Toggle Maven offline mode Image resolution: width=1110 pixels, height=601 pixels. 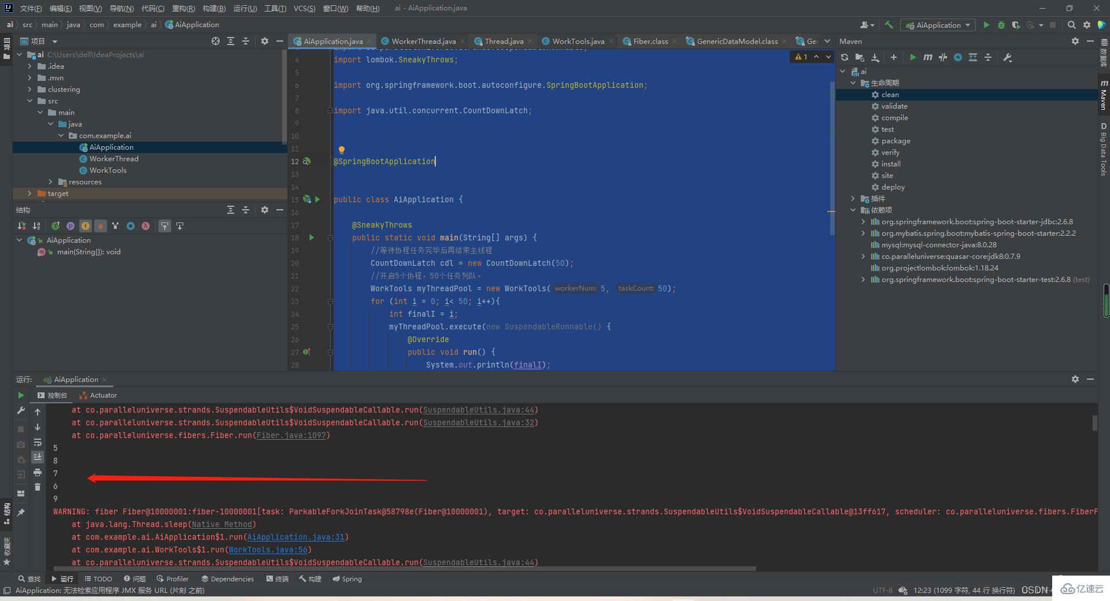click(x=943, y=57)
